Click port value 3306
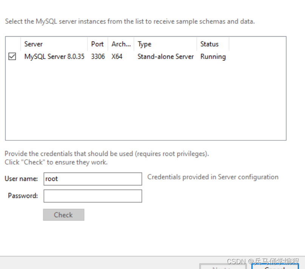The width and height of the screenshot is (305, 269). pyautogui.click(x=98, y=56)
